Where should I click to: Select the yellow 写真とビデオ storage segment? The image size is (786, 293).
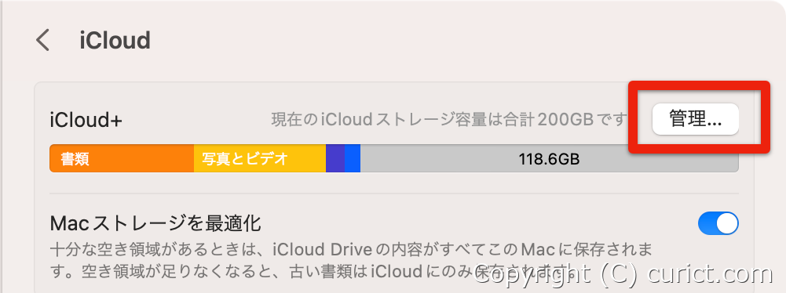coord(260,158)
